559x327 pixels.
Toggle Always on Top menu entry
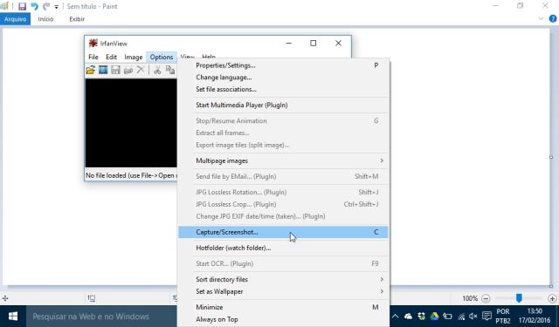283,319
